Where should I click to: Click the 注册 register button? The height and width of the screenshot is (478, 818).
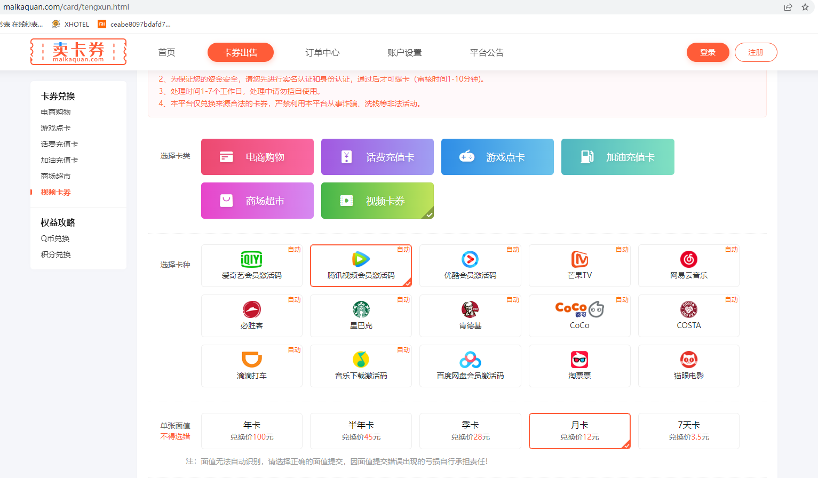click(x=756, y=52)
